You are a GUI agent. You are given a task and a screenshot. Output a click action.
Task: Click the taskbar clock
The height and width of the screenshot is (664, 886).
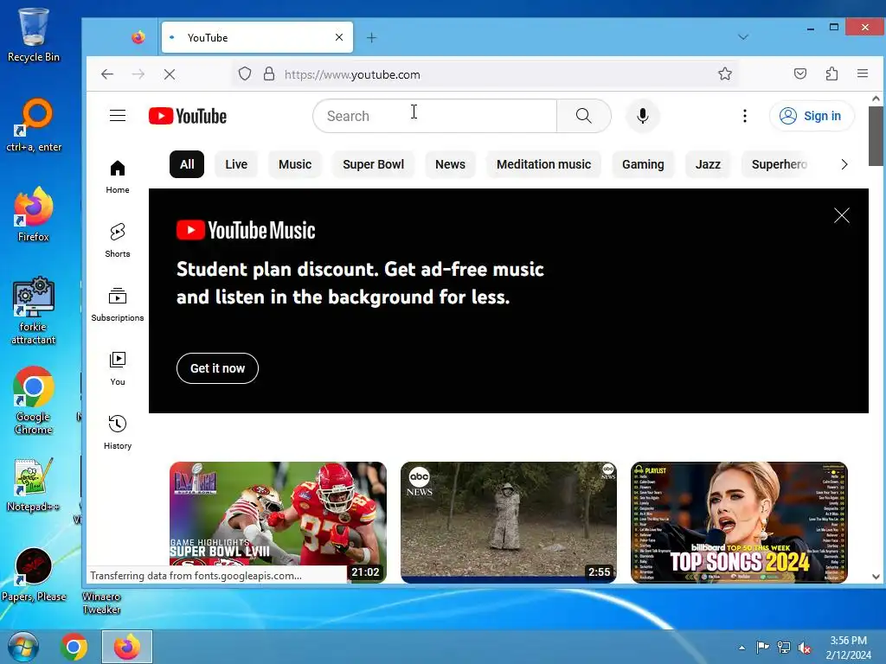(849, 648)
